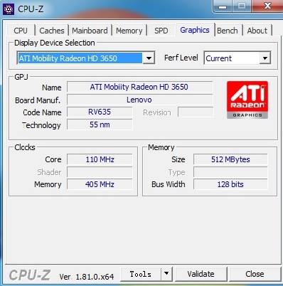Switch to the SPD tab
283x286 pixels.
(161, 31)
